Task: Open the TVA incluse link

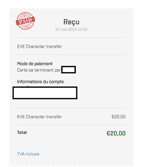Action: point(28,154)
